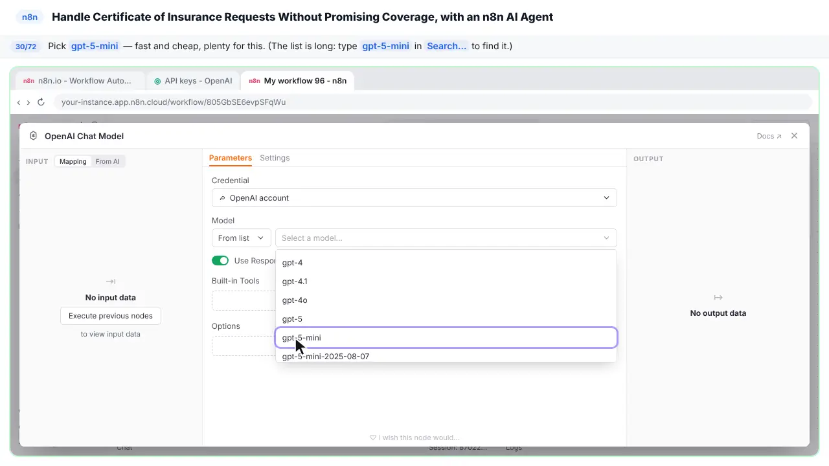Select the Mapping input mode
The width and height of the screenshot is (829, 466).
[x=73, y=161]
